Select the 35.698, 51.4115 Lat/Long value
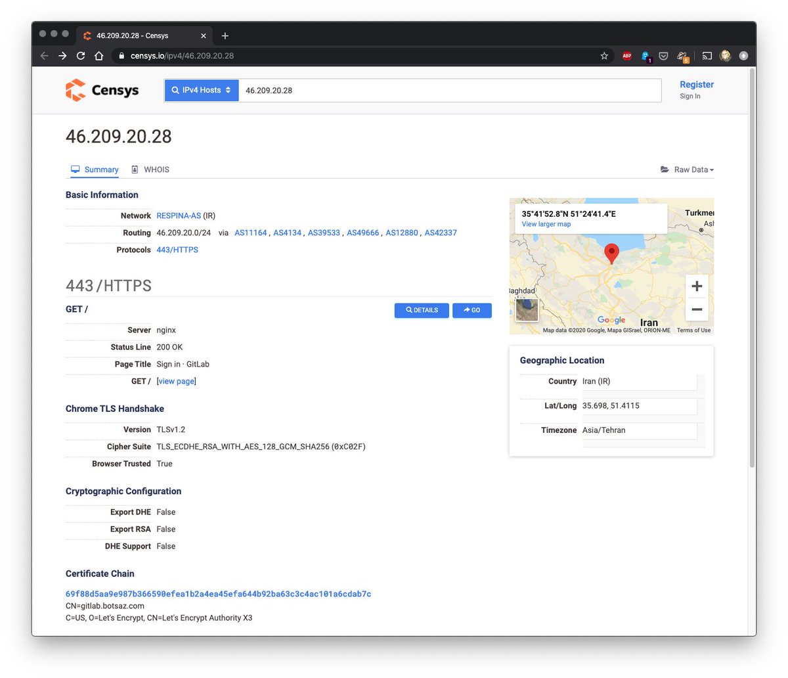788x678 pixels. (x=611, y=405)
